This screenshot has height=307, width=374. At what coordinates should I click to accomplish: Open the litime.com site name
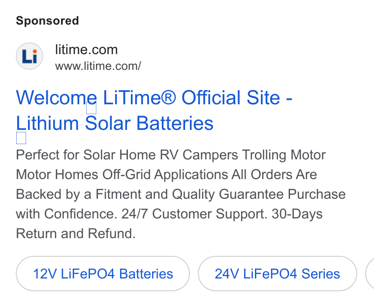click(86, 50)
